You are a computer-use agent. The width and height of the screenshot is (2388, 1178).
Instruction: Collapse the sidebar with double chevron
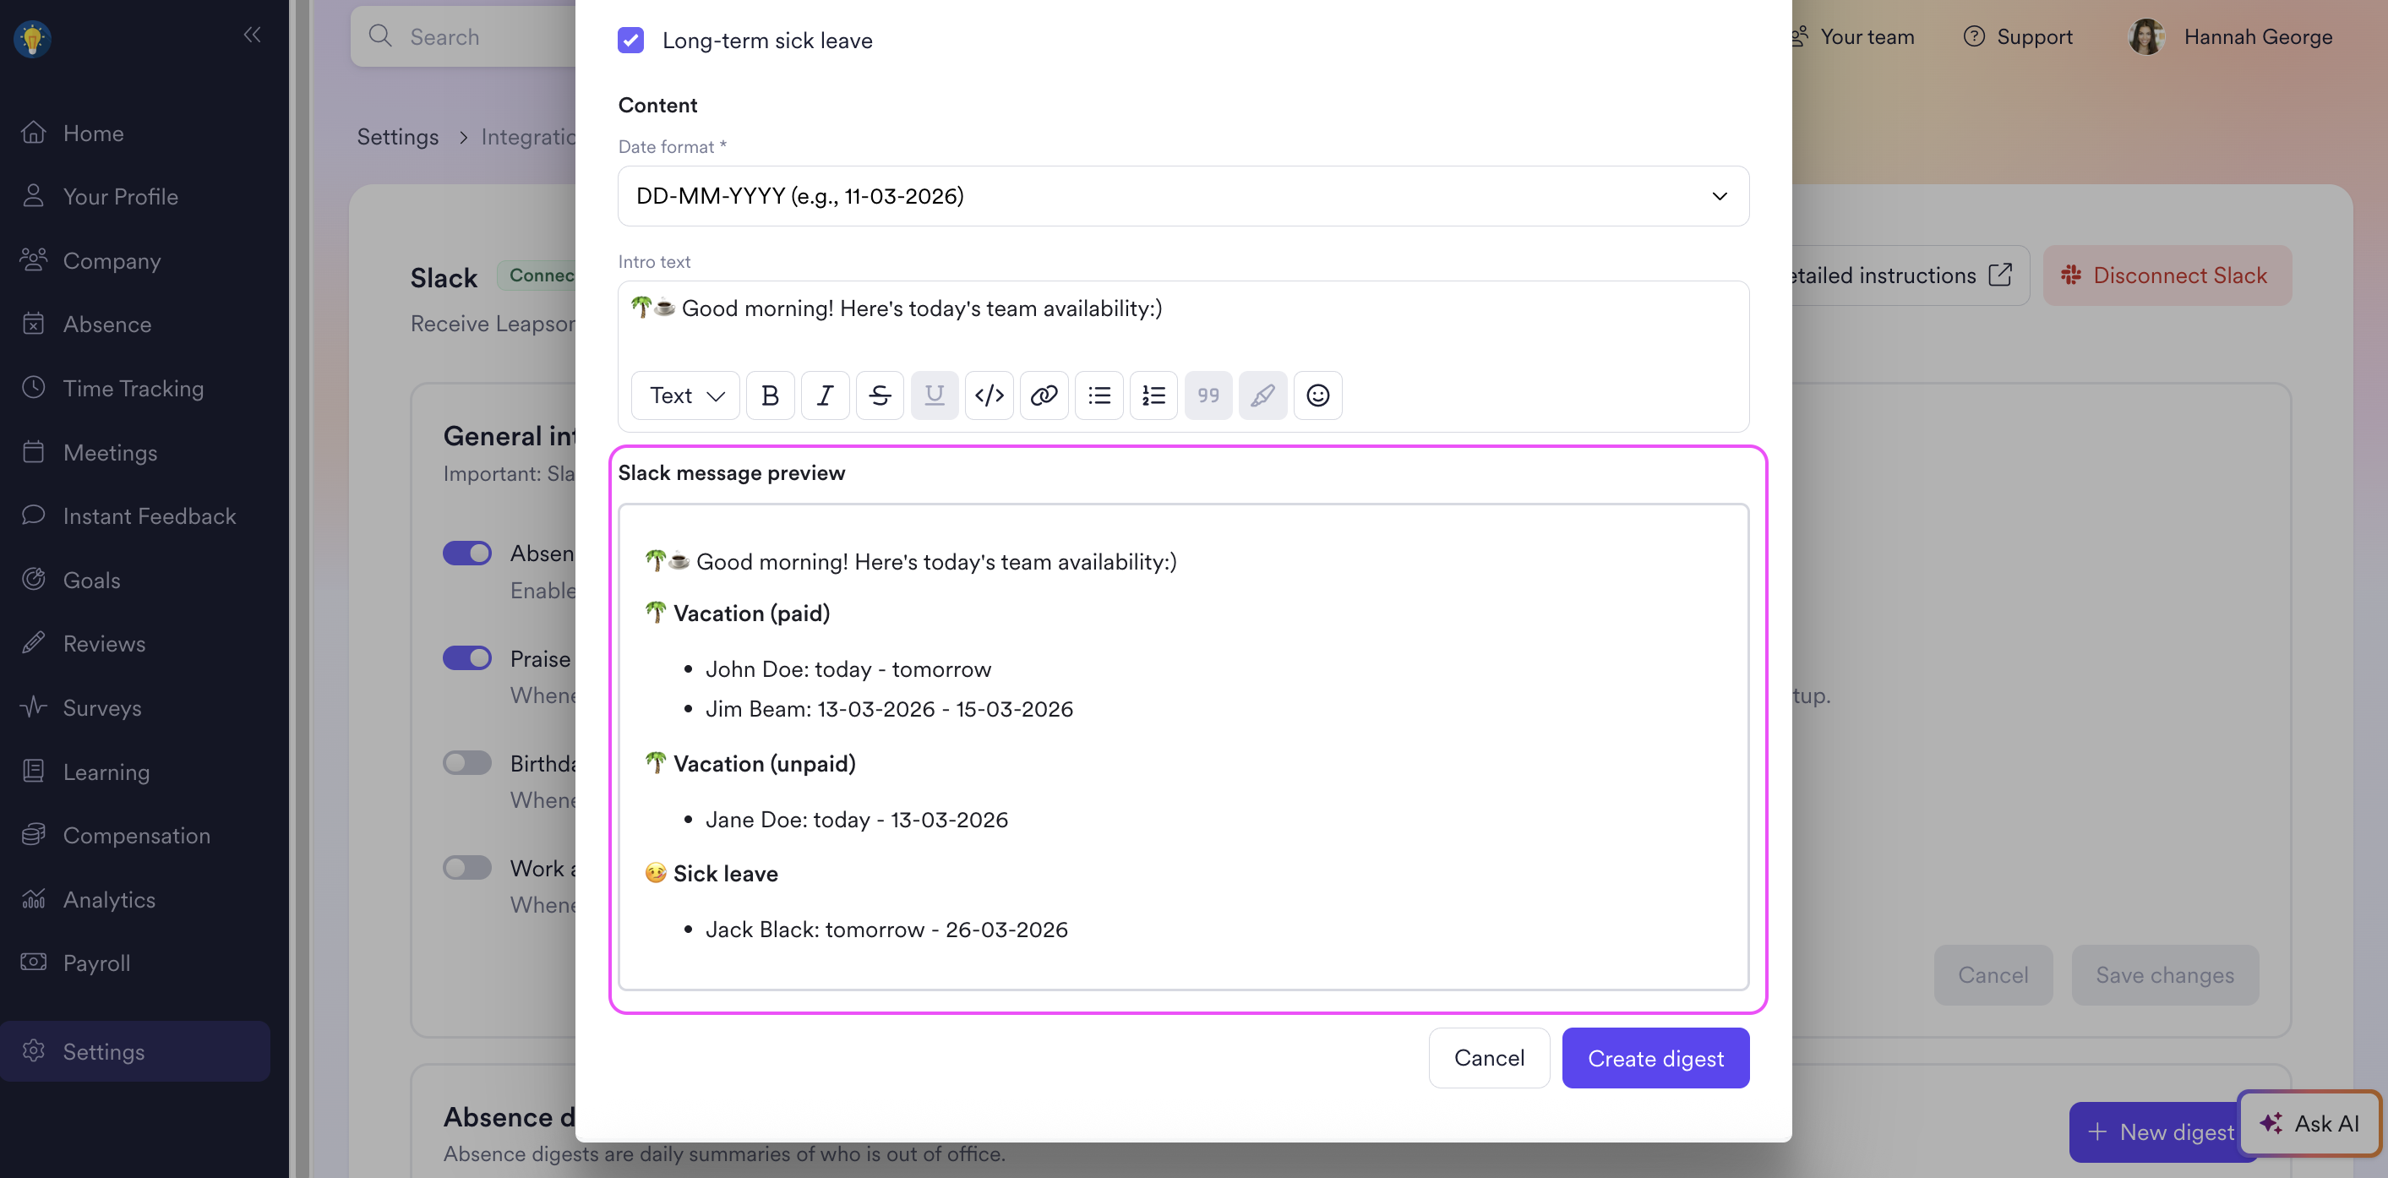(252, 35)
